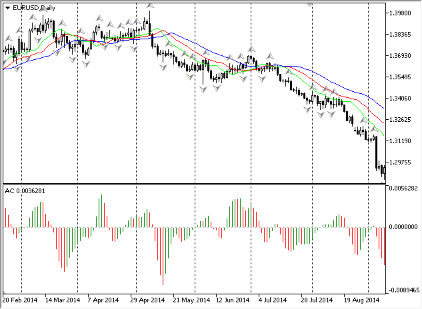Select the up fractal arrow above the highest candle
Image resolution: width=422 pixels, height=309 pixels.
click(150, 5)
